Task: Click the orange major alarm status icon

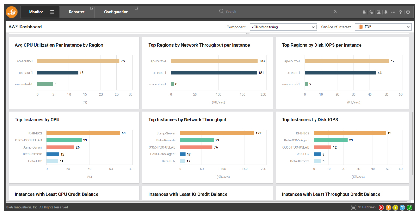Action: [x=388, y=208]
